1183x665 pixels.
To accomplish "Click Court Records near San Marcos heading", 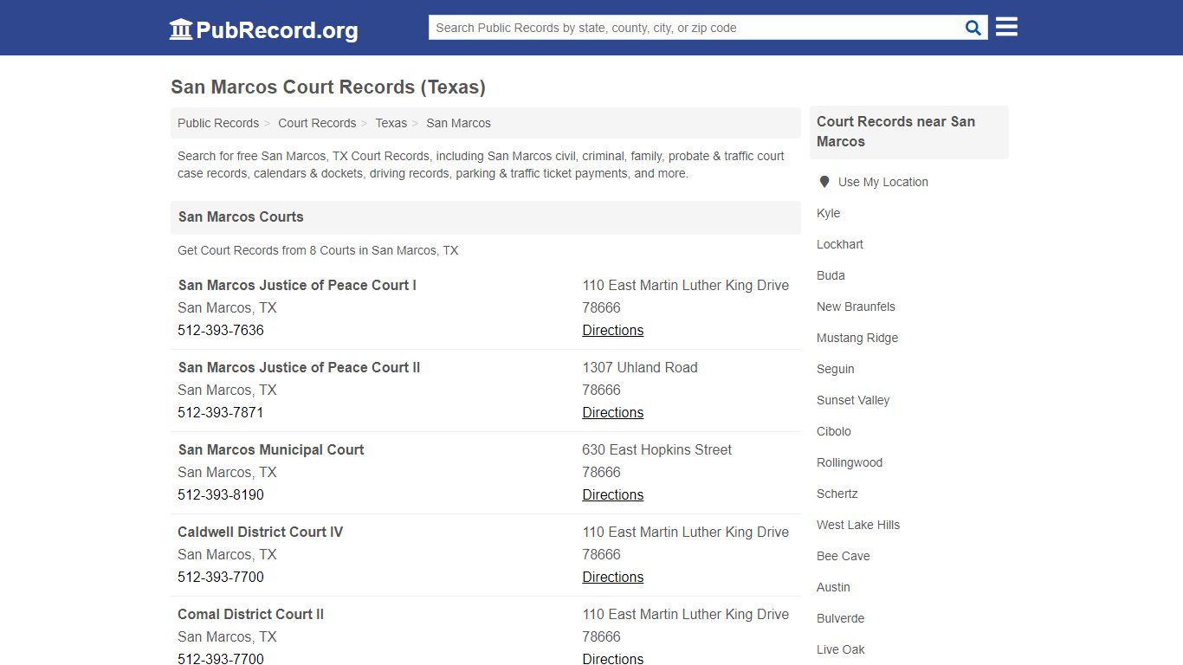I will (895, 132).
